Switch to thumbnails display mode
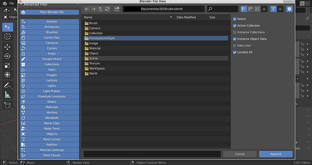Viewport: 312px width, 165px height. (257, 9)
